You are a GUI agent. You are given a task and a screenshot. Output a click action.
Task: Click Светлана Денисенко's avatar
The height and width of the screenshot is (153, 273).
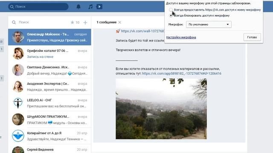point(18,70)
